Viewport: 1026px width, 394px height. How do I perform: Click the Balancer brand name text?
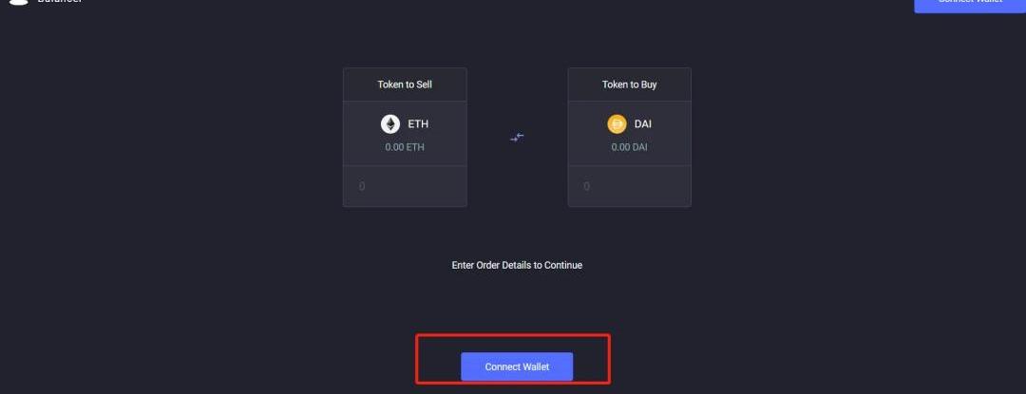click(60, 3)
